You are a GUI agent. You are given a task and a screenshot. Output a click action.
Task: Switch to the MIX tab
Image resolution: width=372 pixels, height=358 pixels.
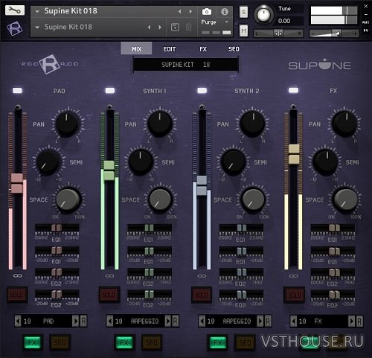coord(136,48)
